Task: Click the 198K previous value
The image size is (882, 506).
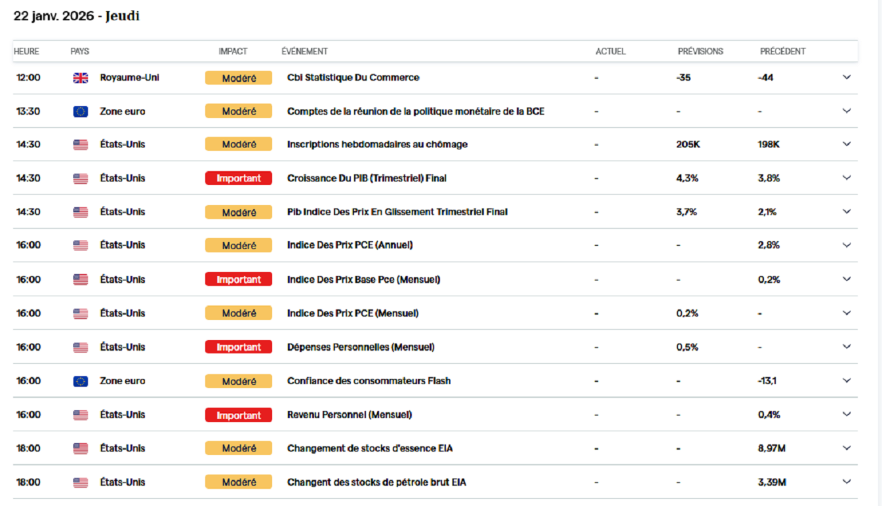Action: [769, 144]
